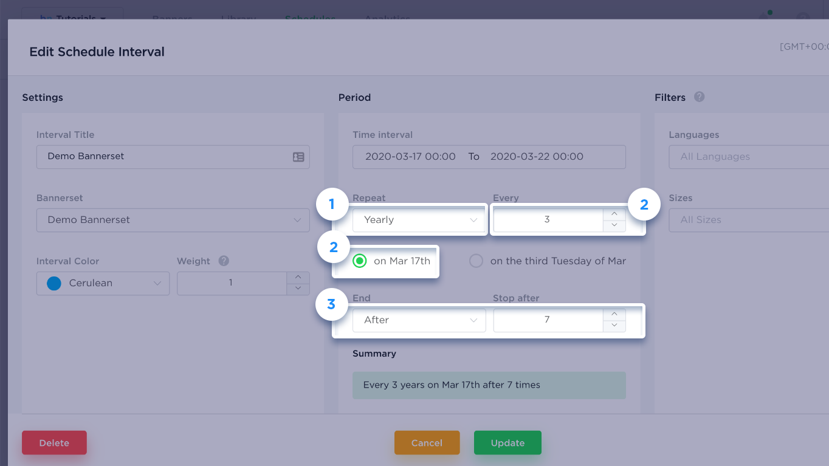Open the Sizes filter dropdown
The height and width of the screenshot is (466, 829).
(749, 220)
